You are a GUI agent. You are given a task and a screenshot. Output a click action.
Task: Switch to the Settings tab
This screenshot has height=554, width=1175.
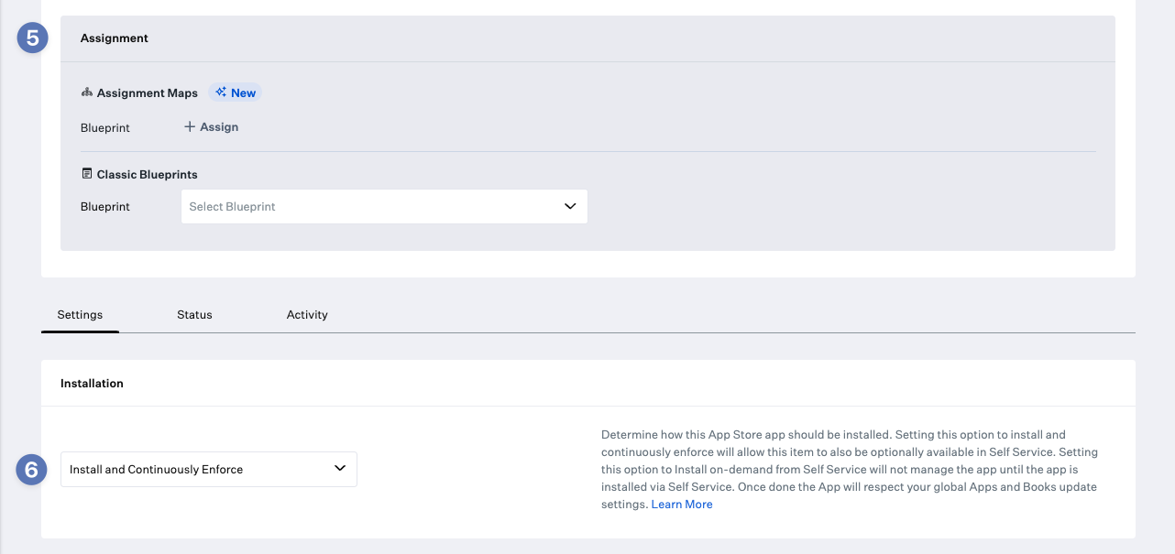(x=80, y=314)
